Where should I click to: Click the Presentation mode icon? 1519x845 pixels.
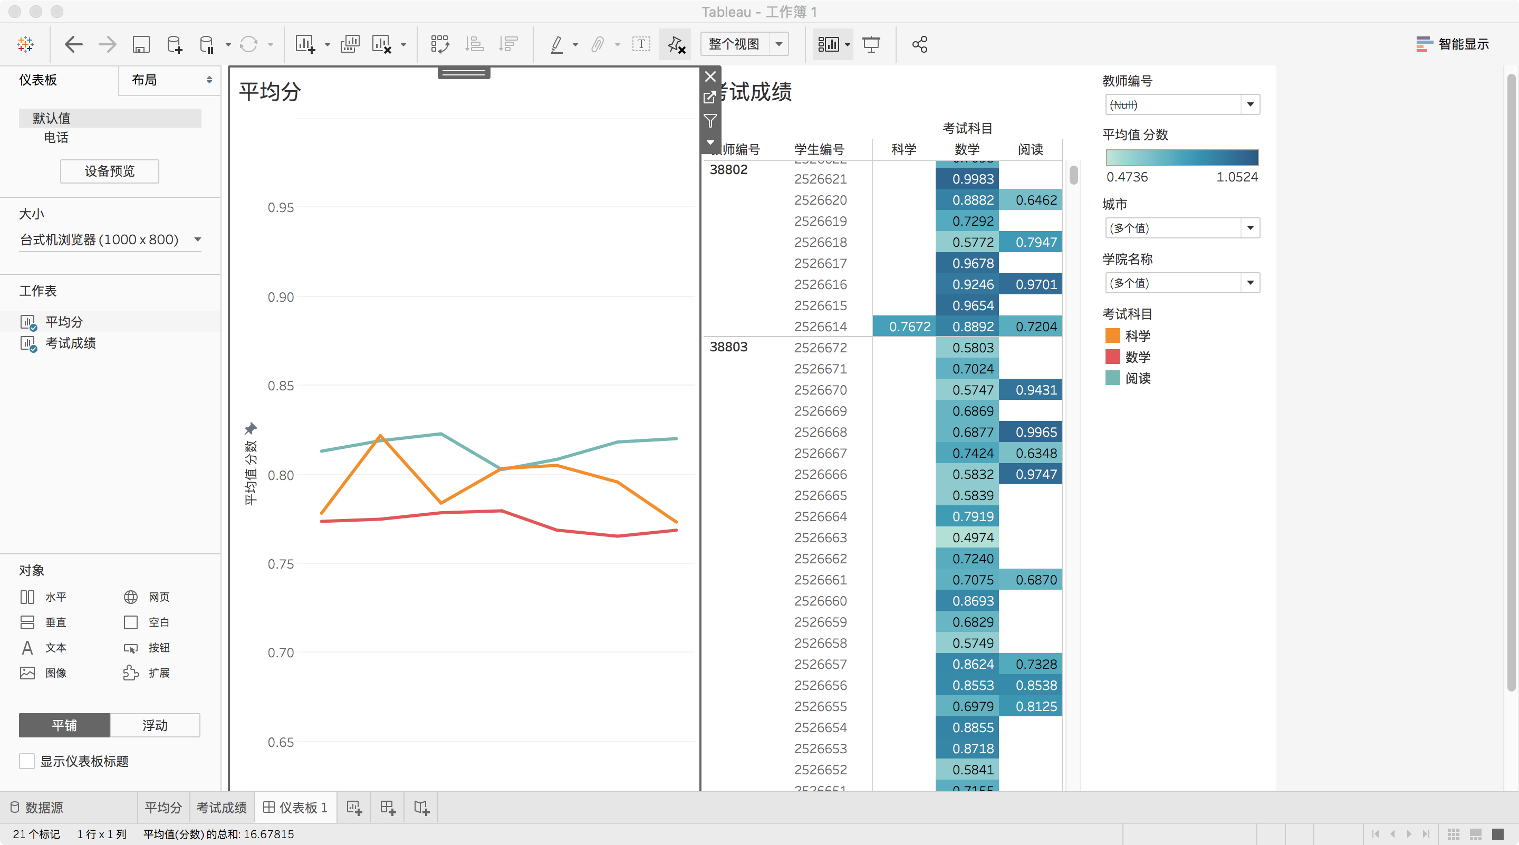(x=871, y=44)
